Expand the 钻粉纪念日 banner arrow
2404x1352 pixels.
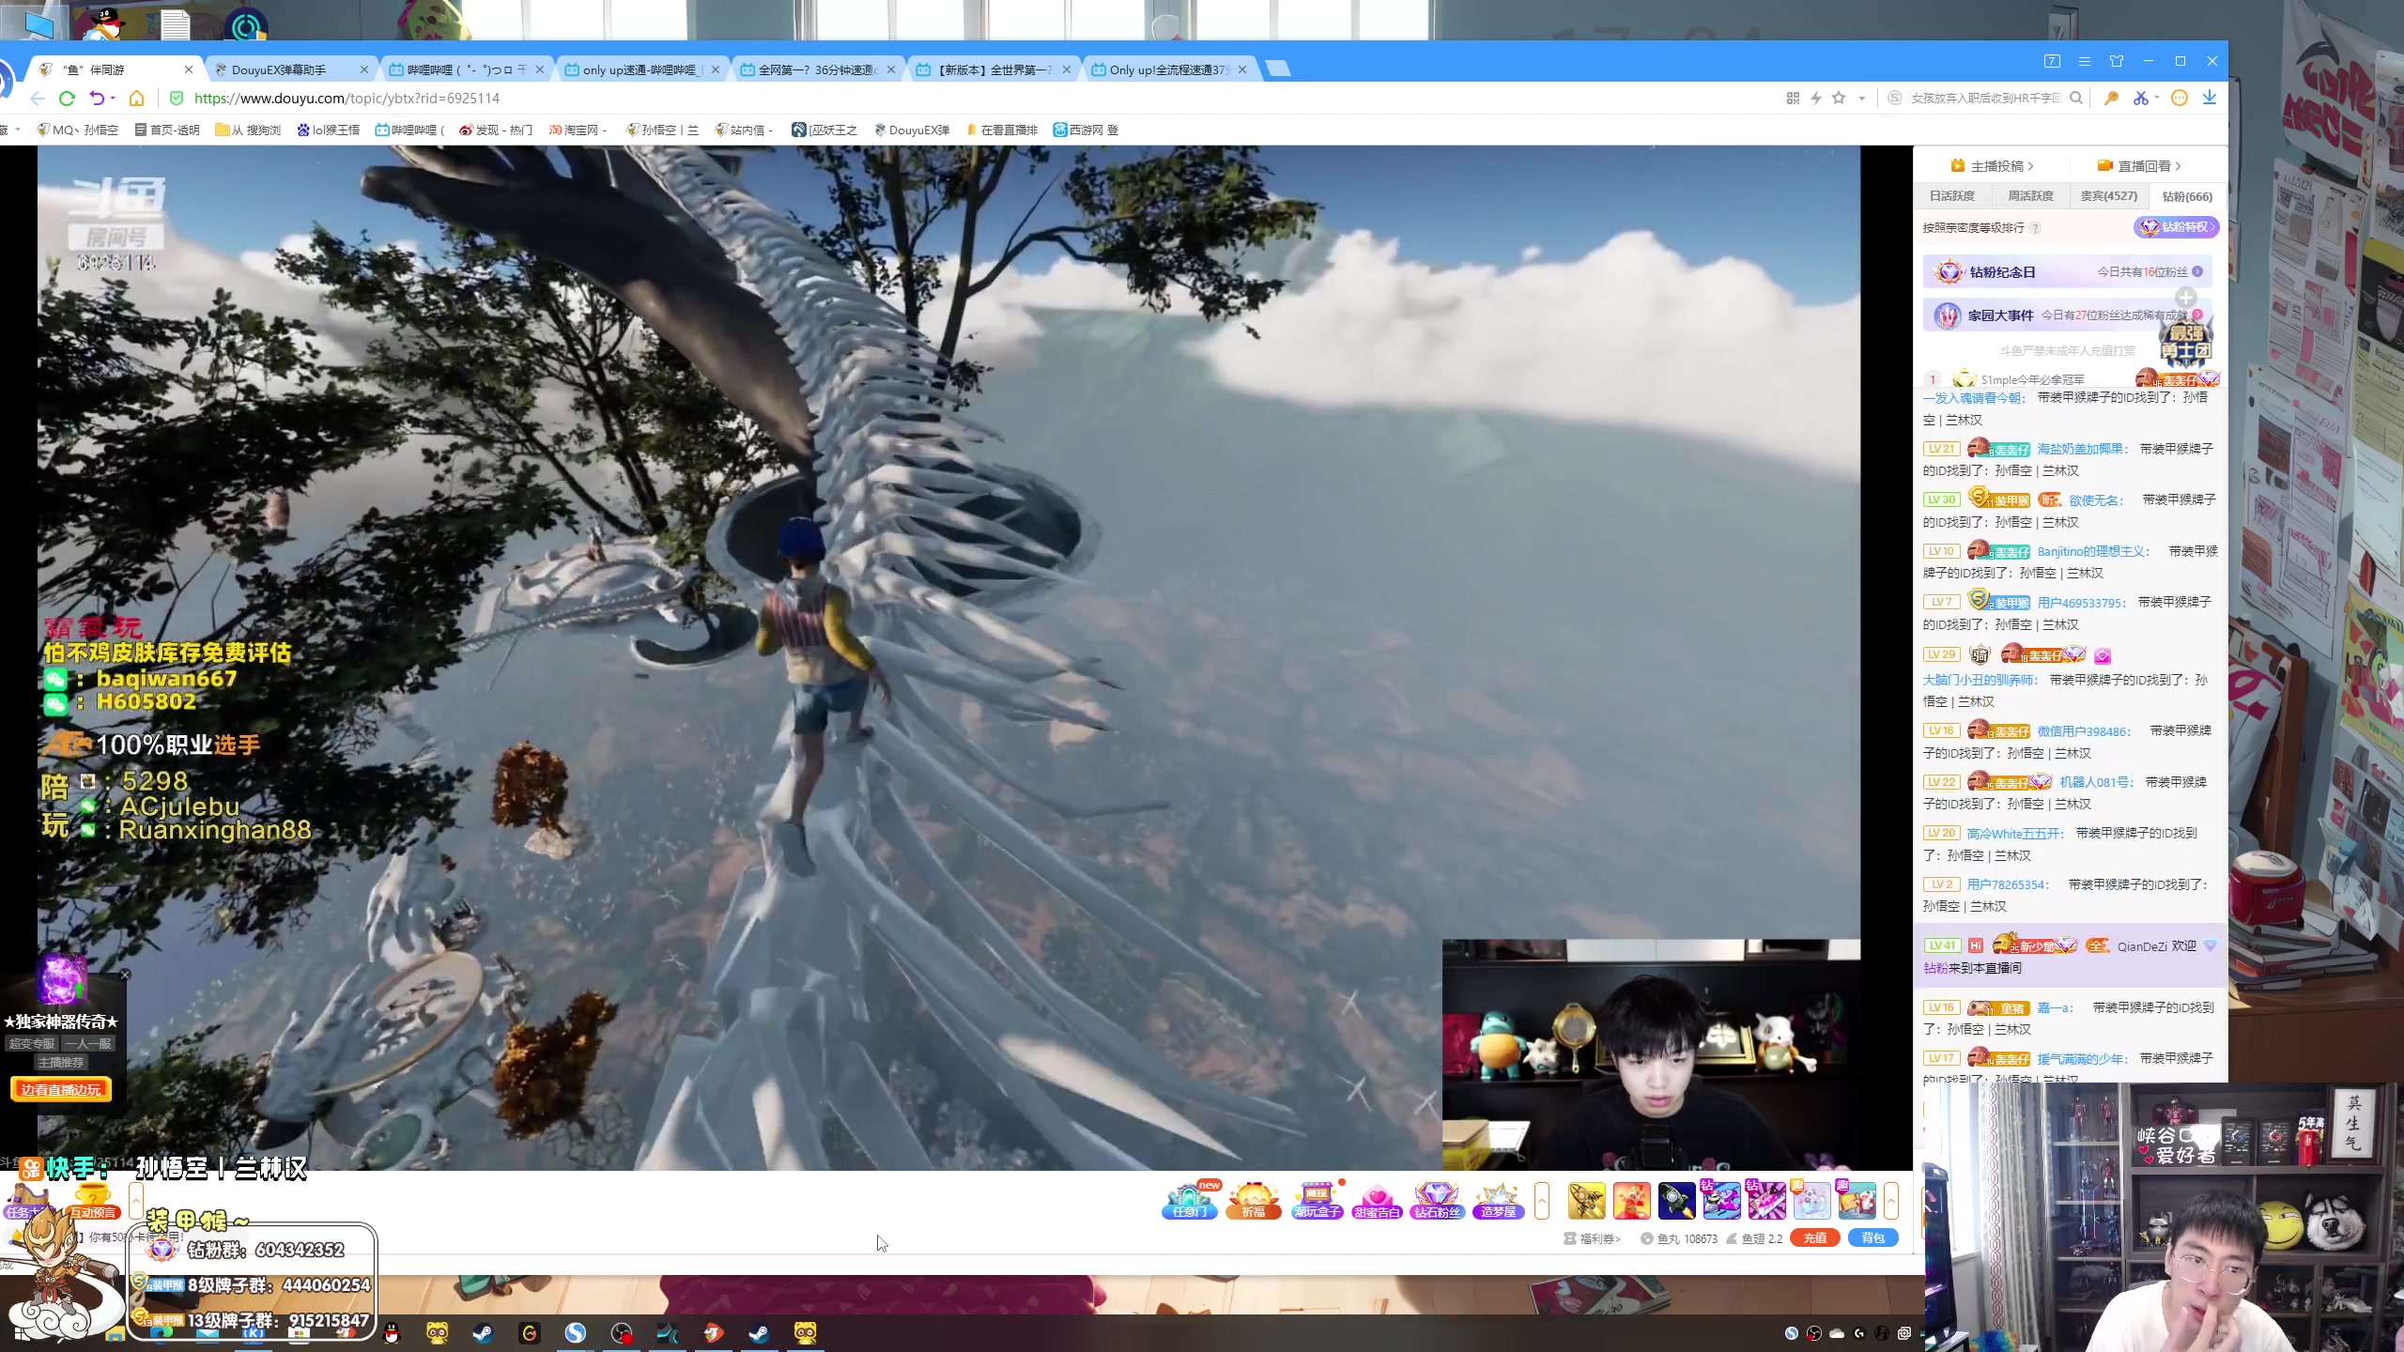coord(2197,271)
